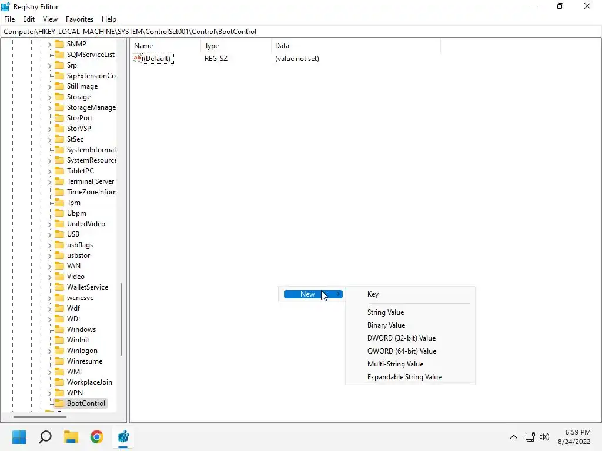Select the usbstor folder icon
602x451 pixels.
[x=59, y=255]
